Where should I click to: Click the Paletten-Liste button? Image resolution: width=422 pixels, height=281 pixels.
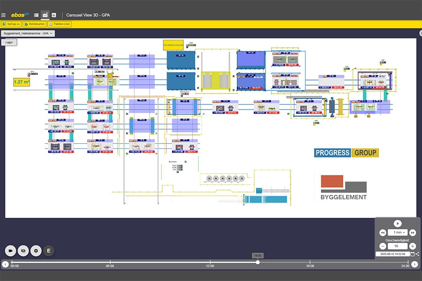(60, 24)
